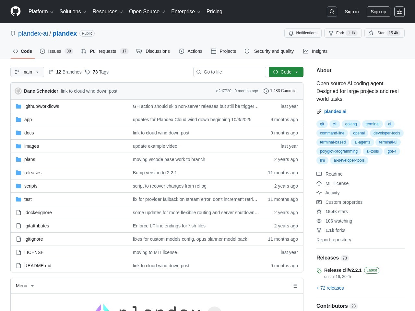Open commit hash e2d7720
This screenshot has height=311, width=415.
pos(224,91)
